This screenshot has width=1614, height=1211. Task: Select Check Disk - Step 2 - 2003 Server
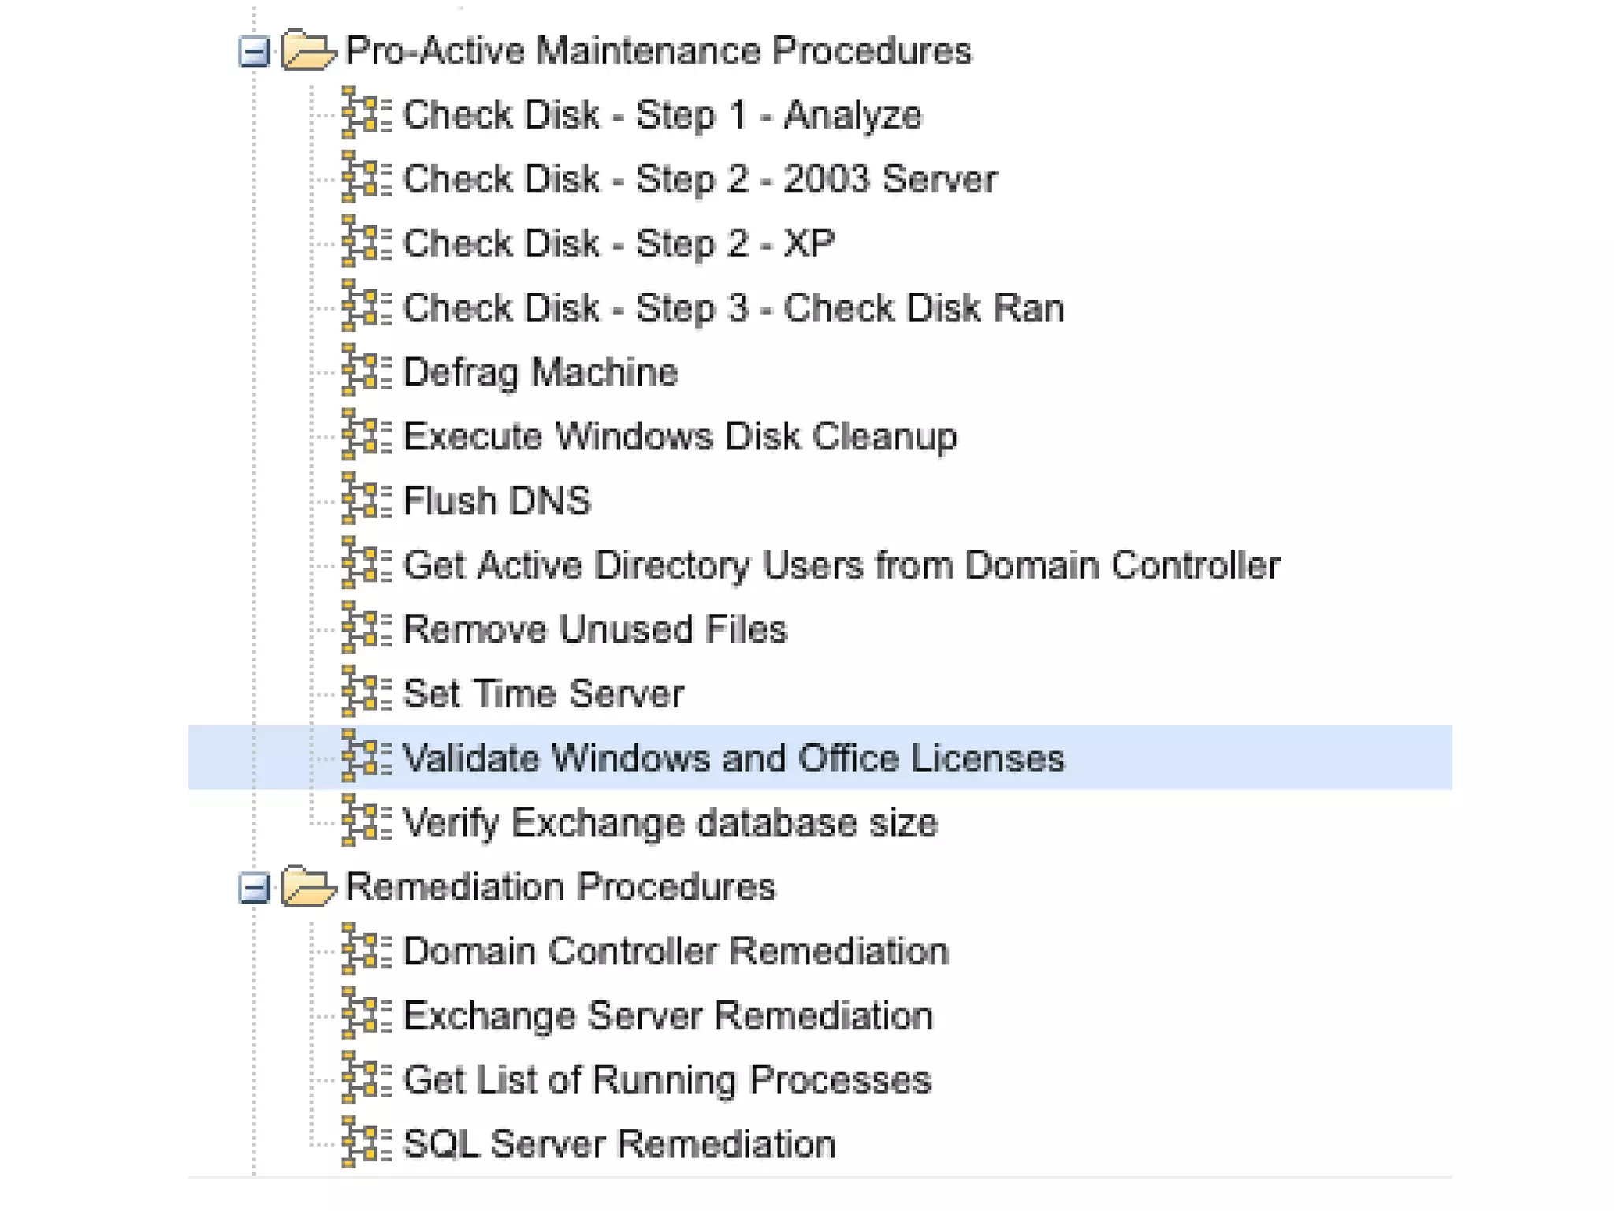pyautogui.click(x=700, y=179)
